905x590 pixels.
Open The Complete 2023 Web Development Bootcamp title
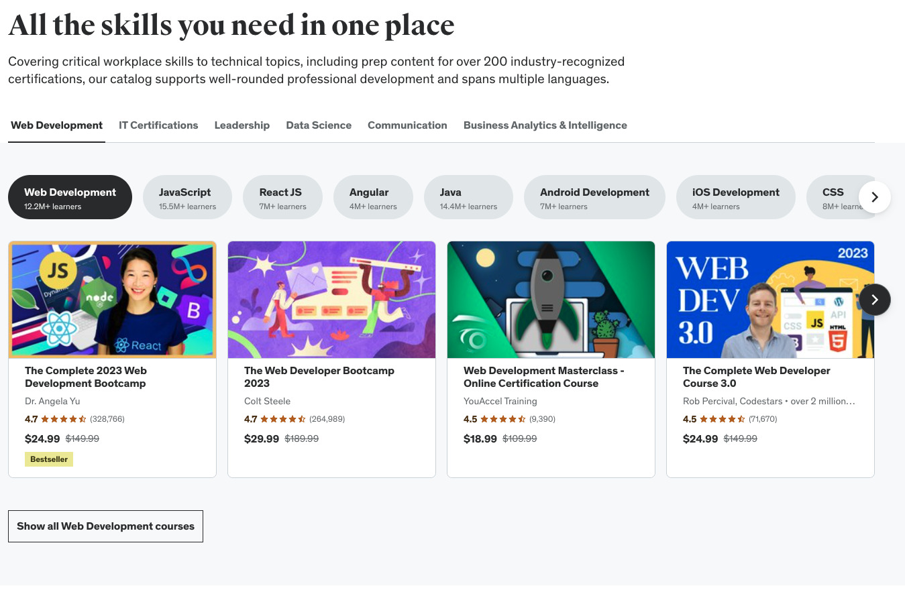86,377
